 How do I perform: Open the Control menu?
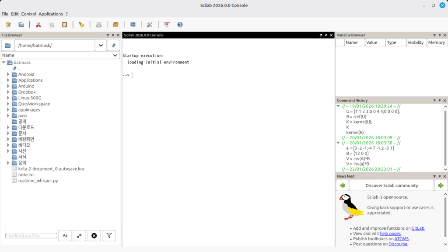point(28,14)
